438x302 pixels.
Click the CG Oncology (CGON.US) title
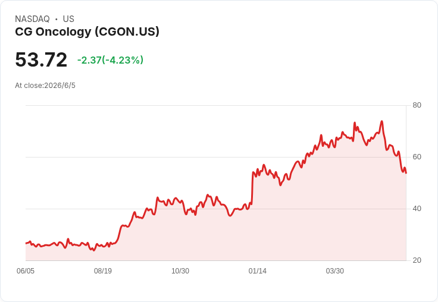pyautogui.click(x=87, y=32)
